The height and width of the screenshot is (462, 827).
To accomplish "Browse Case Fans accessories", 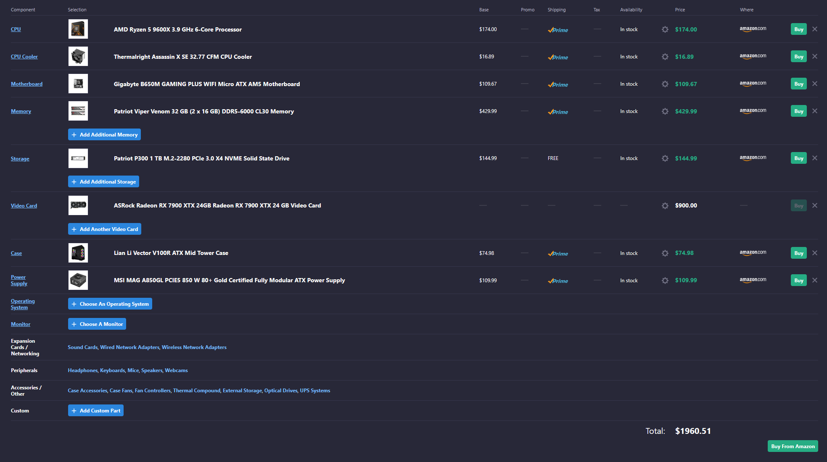I will pyautogui.click(x=121, y=391).
